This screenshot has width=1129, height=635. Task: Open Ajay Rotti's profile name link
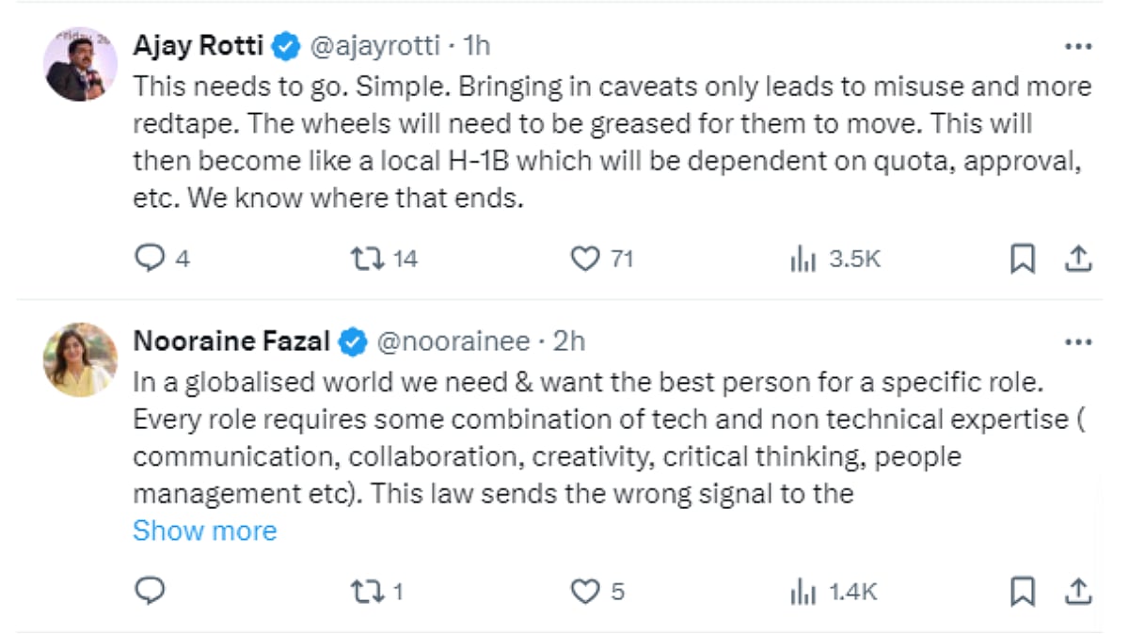(x=199, y=45)
